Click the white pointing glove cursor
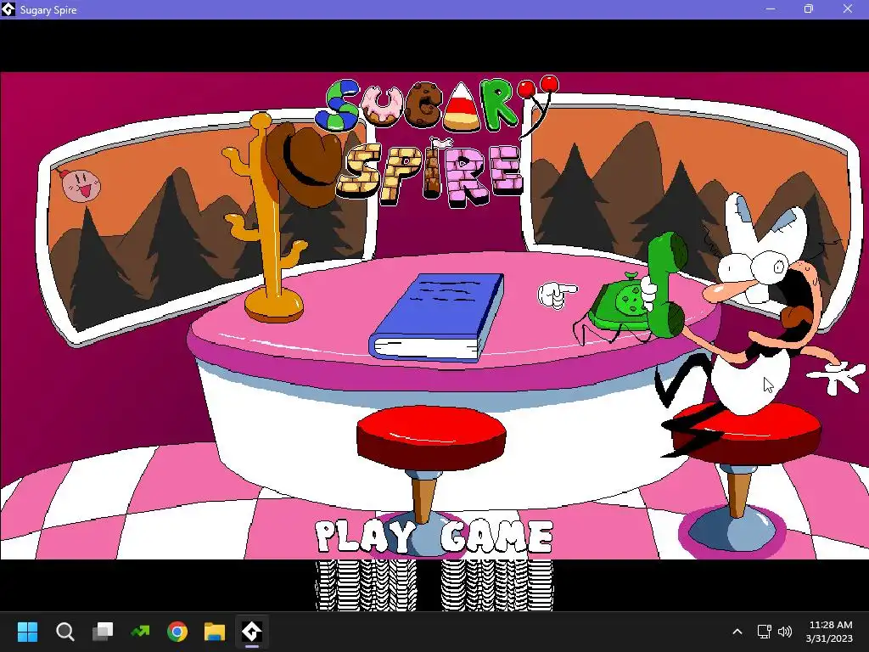The height and width of the screenshot is (652, 869). point(557,295)
